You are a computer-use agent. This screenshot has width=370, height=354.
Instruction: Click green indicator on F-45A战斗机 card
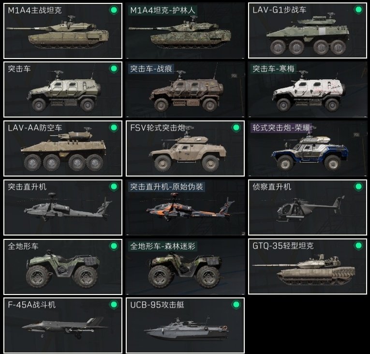[x=114, y=305]
